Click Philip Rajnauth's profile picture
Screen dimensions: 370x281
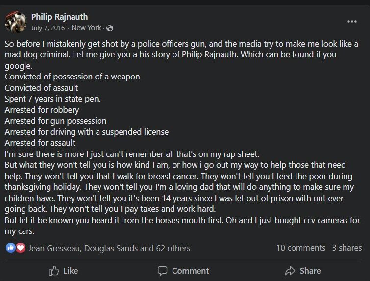coord(15,22)
